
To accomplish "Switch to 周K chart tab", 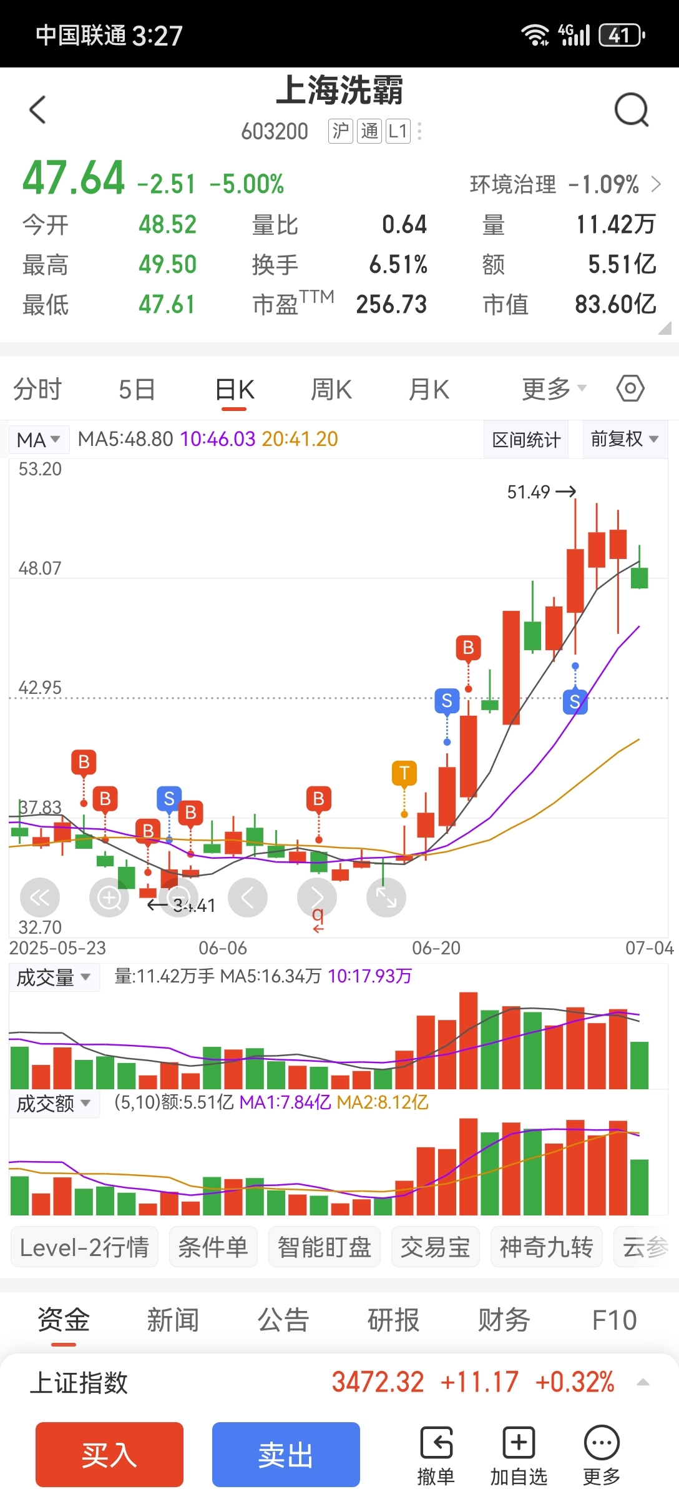I will click(x=331, y=389).
